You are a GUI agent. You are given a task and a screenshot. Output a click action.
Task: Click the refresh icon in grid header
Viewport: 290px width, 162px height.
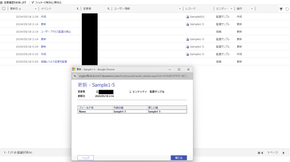click(287, 9)
